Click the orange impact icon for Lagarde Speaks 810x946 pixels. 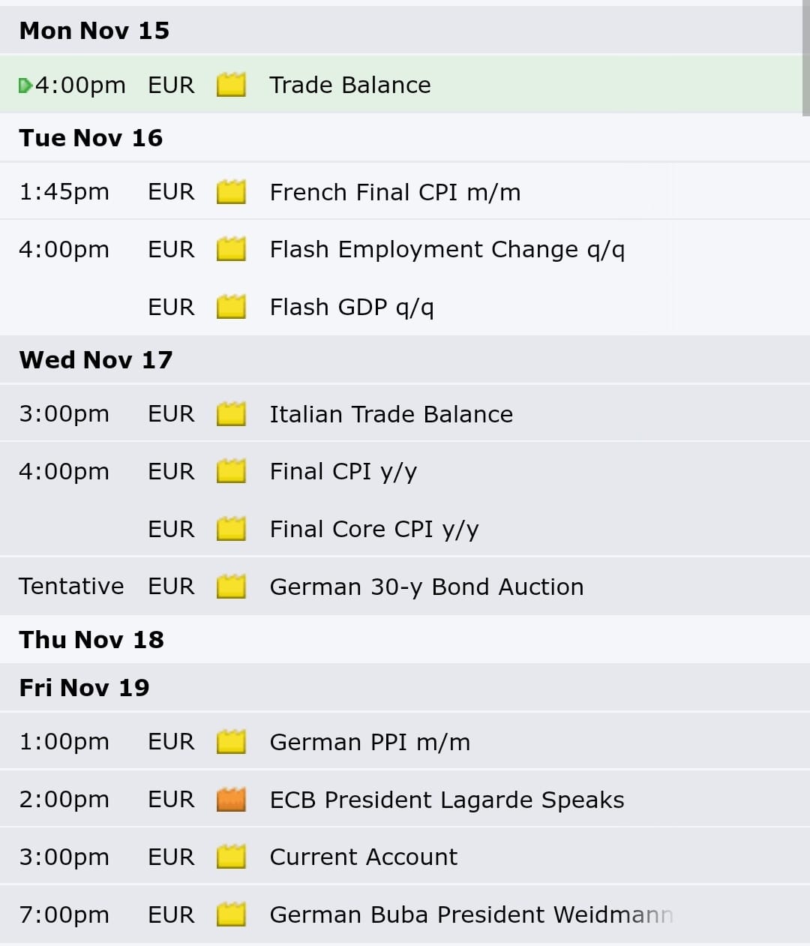pyautogui.click(x=231, y=800)
